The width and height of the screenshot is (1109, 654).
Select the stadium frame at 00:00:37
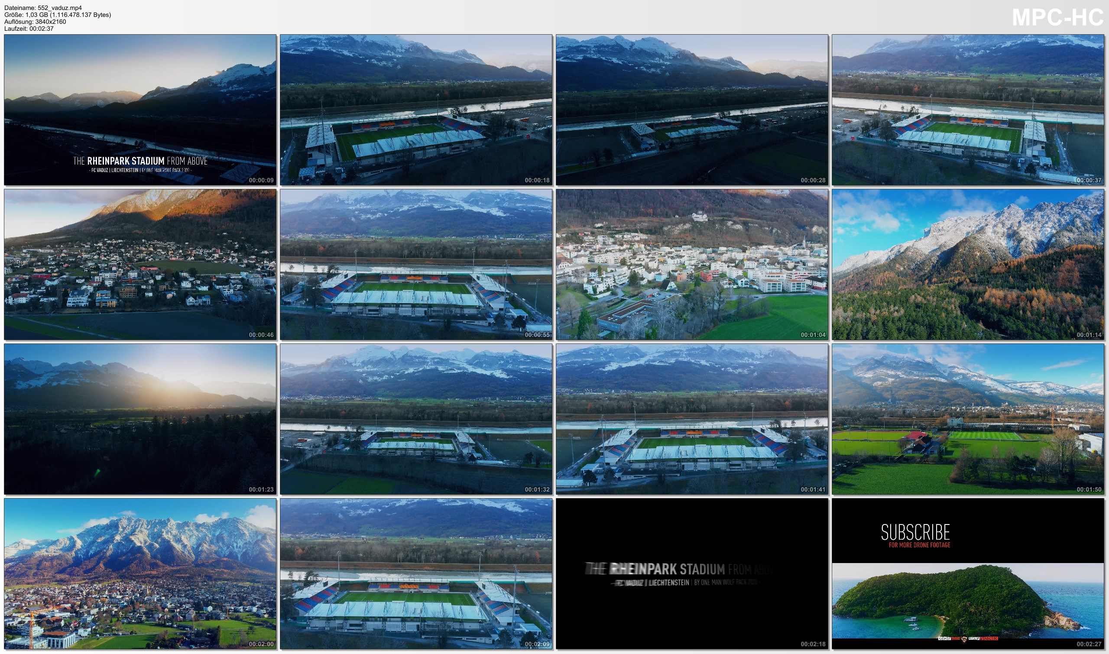coord(968,110)
